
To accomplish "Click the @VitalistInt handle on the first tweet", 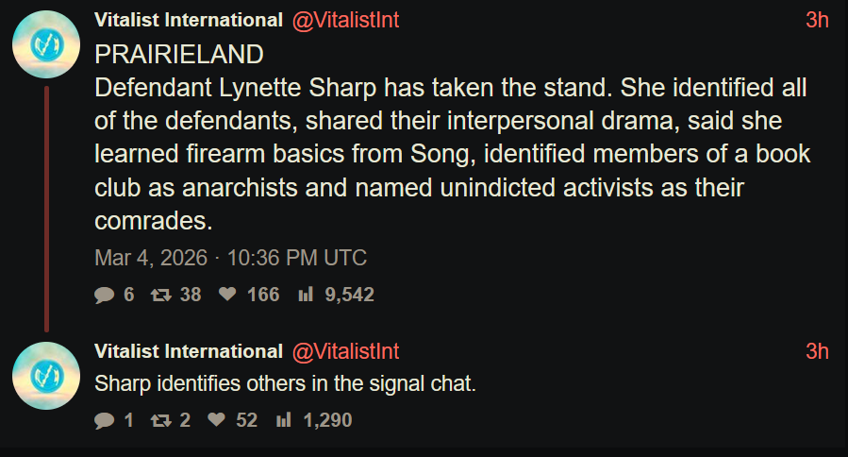I will point(346,20).
